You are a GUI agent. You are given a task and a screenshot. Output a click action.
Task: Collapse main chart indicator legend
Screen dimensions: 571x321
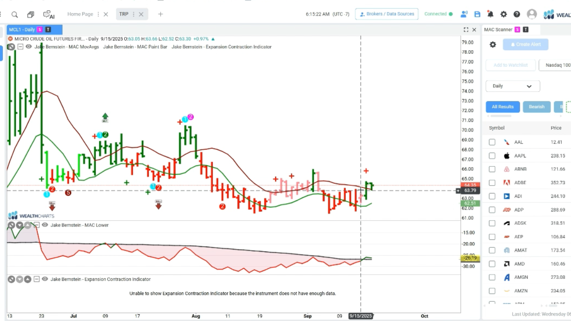point(20,46)
